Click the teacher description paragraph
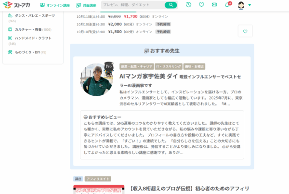 [181, 98]
